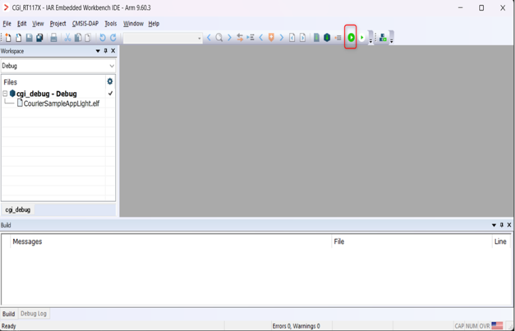Click the Line column header
Viewport: 515px width, 331px height.
pos(500,242)
